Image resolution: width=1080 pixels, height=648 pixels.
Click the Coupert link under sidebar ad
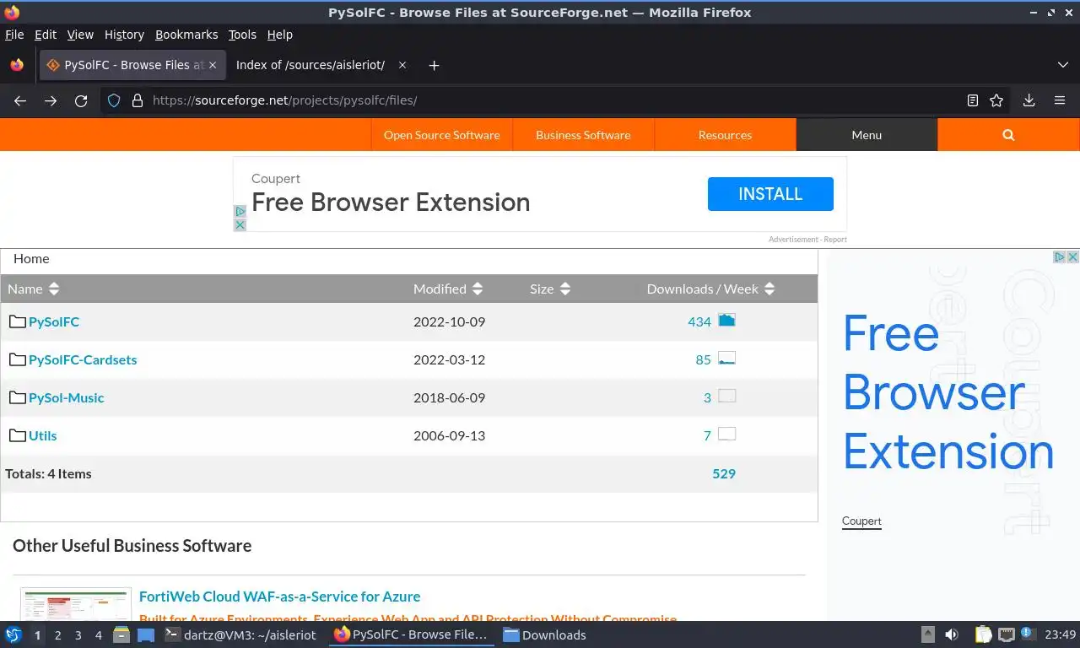point(861,521)
